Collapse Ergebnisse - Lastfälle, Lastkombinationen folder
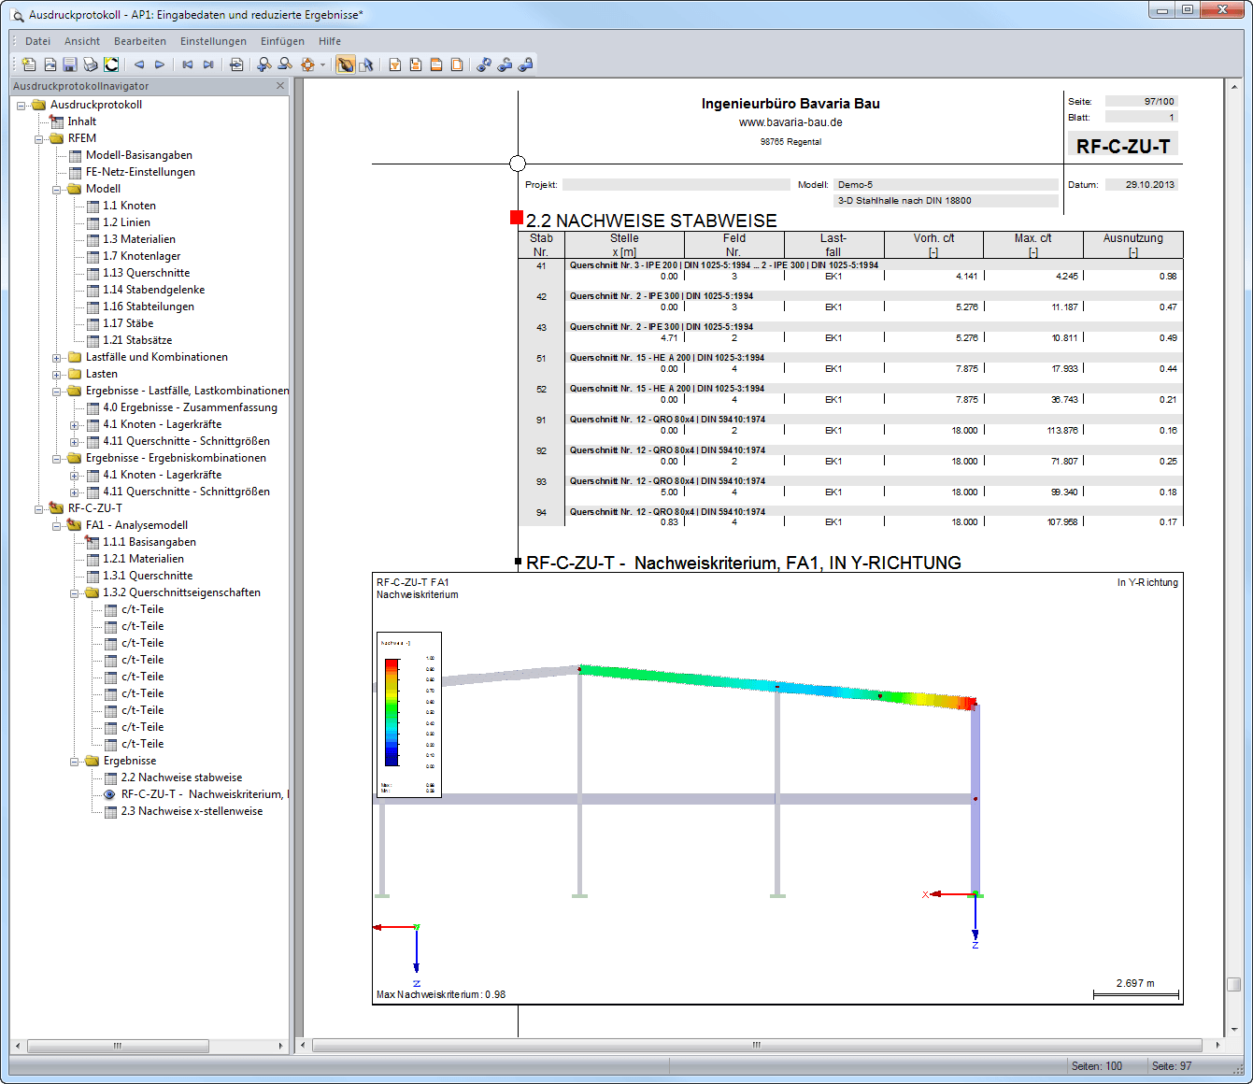 [57, 391]
